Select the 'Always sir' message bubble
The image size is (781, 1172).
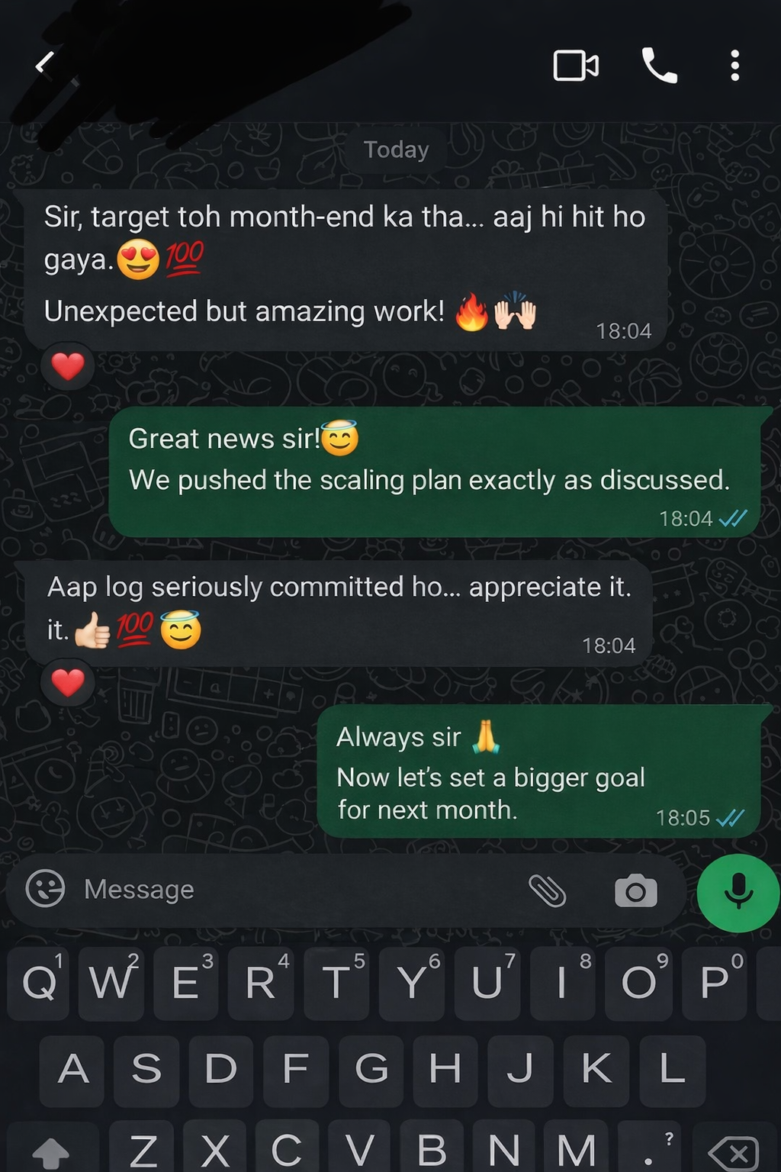coord(539,771)
